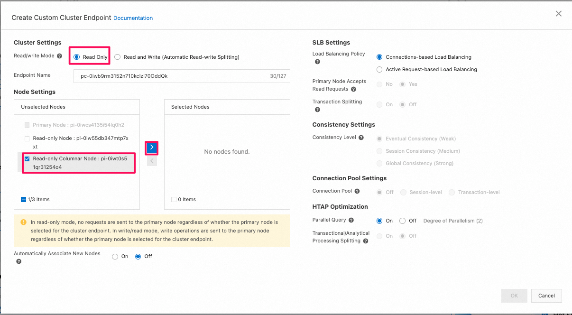Close the Create Custom Cluster Endpoint dialog
The width and height of the screenshot is (572, 315).
click(x=559, y=14)
